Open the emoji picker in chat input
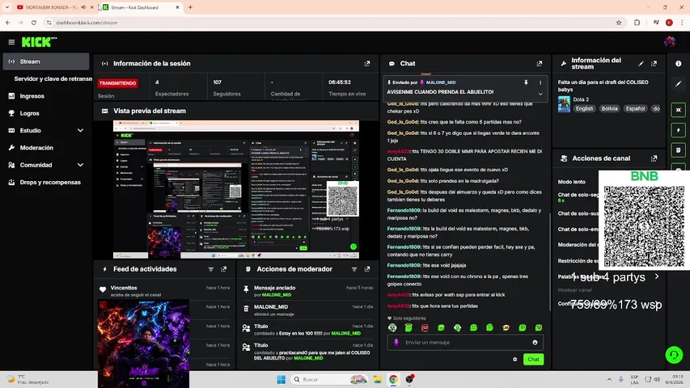 point(535,342)
